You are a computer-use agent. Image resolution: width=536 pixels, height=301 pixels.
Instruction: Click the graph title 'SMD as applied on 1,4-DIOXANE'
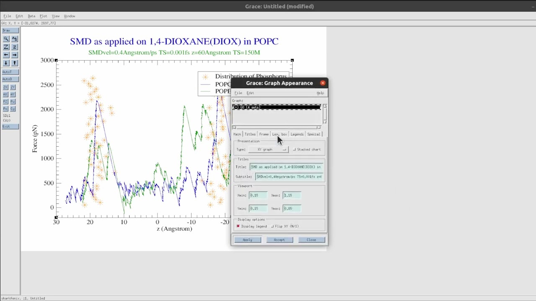point(174,41)
